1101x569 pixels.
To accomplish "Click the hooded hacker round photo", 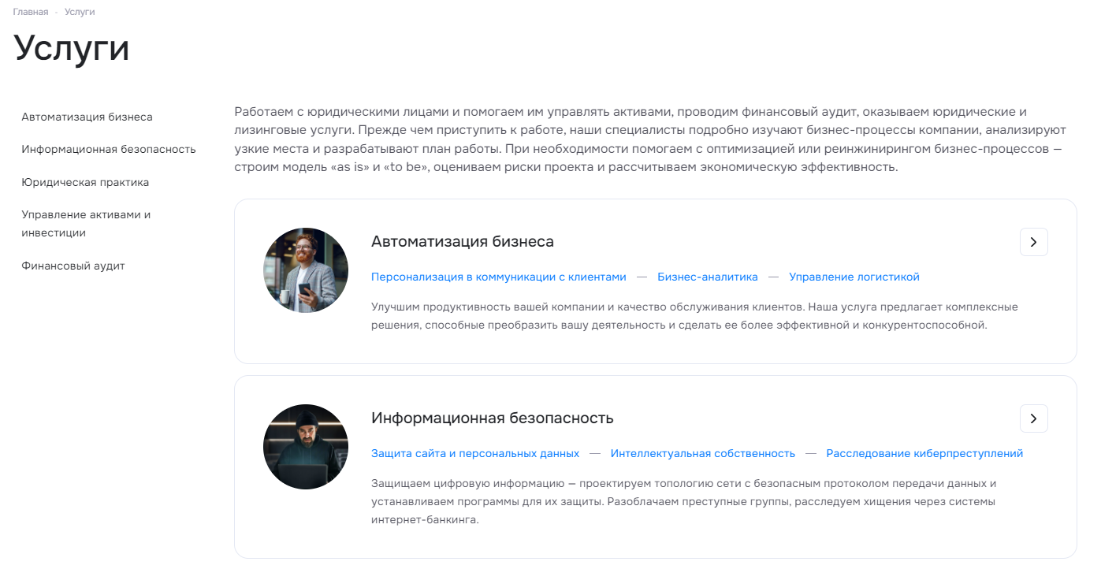I will (306, 447).
